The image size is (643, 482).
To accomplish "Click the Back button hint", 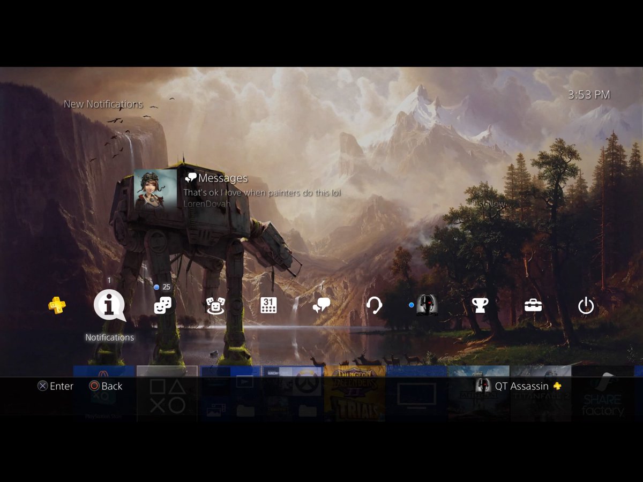I will (106, 386).
